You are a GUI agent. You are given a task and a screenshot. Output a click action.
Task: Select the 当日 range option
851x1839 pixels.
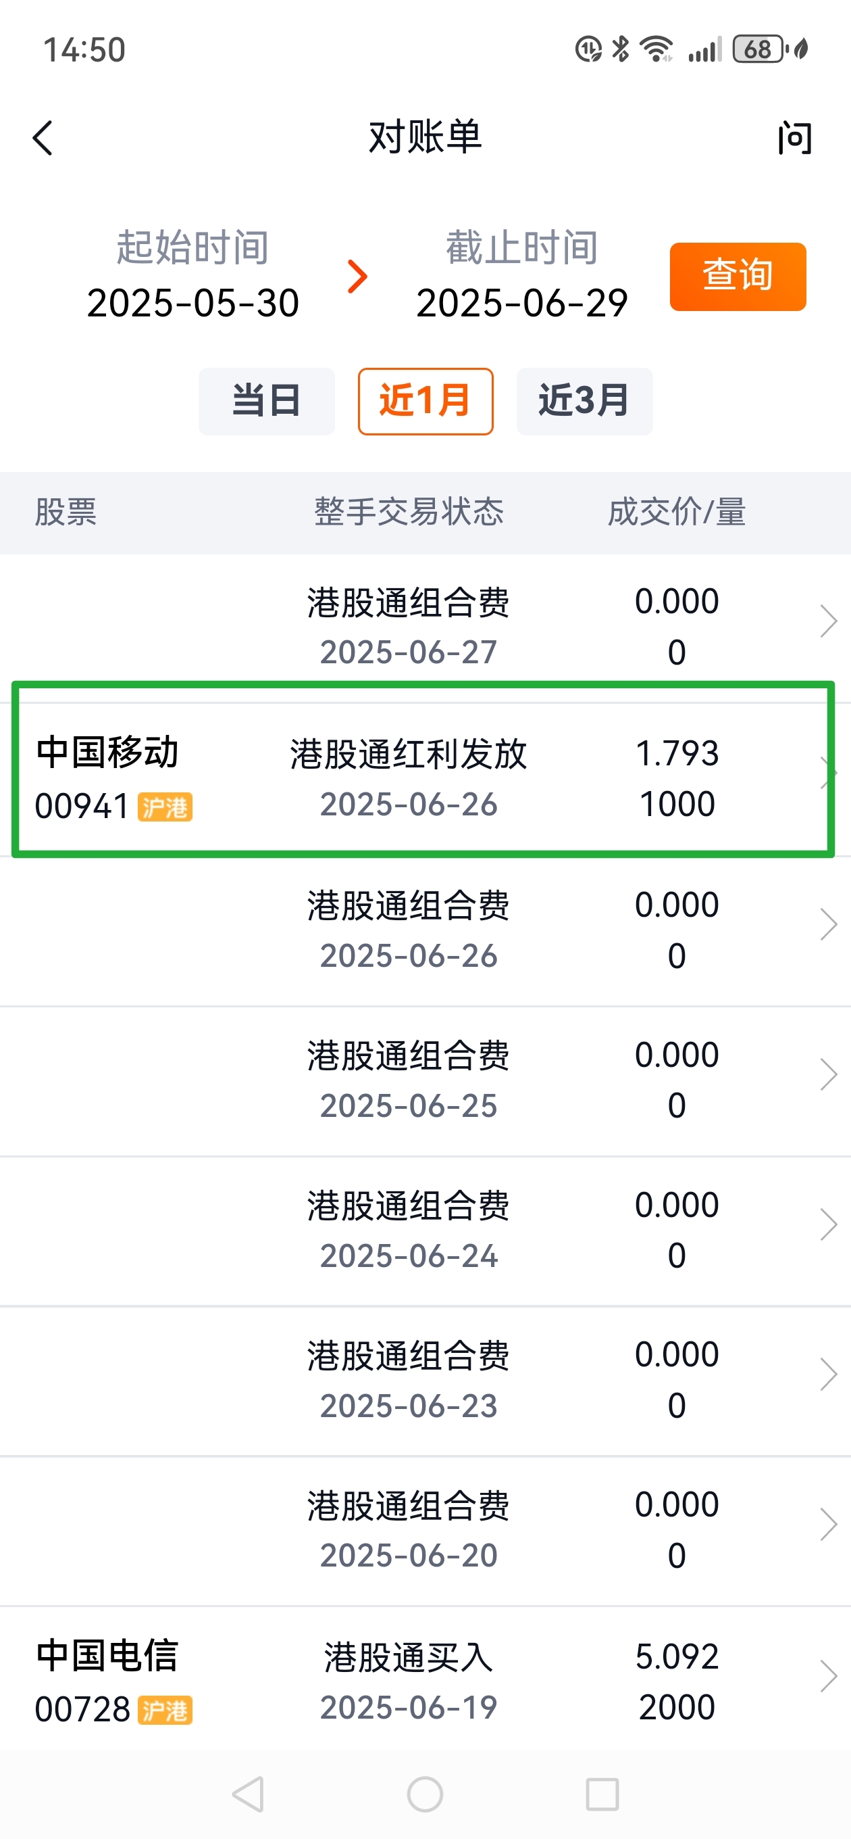tap(267, 401)
